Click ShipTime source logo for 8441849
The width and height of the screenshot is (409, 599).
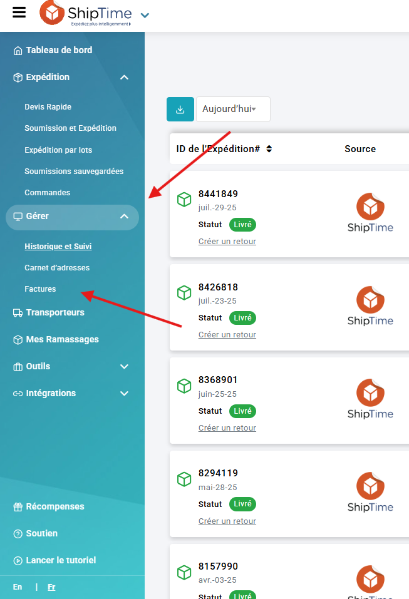(x=370, y=213)
